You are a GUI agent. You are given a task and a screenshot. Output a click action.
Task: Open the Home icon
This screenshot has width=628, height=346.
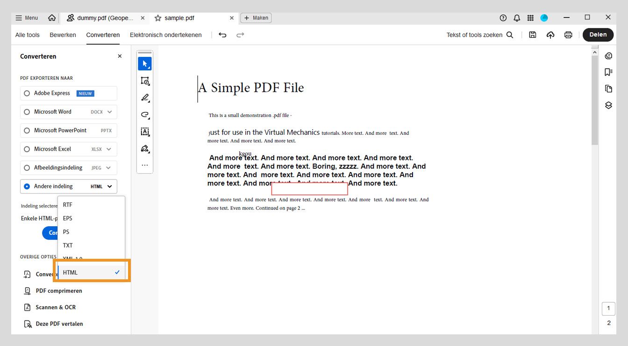52,18
